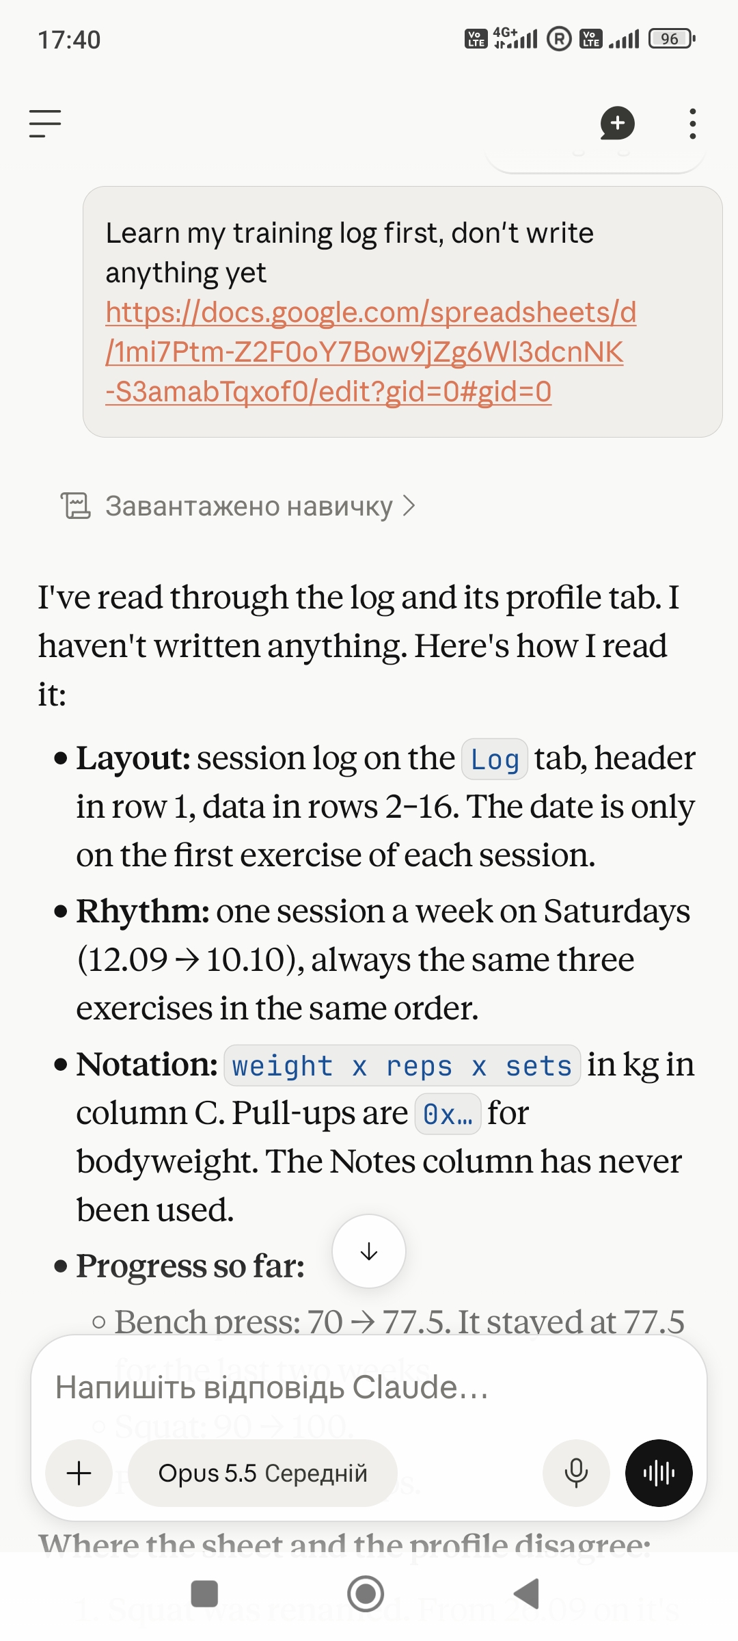Start a new chat with plus bubble icon
The image size is (738, 1641).
click(617, 124)
